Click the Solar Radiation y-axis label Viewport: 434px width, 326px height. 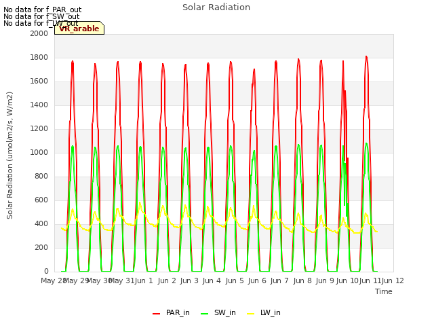tap(9, 156)
